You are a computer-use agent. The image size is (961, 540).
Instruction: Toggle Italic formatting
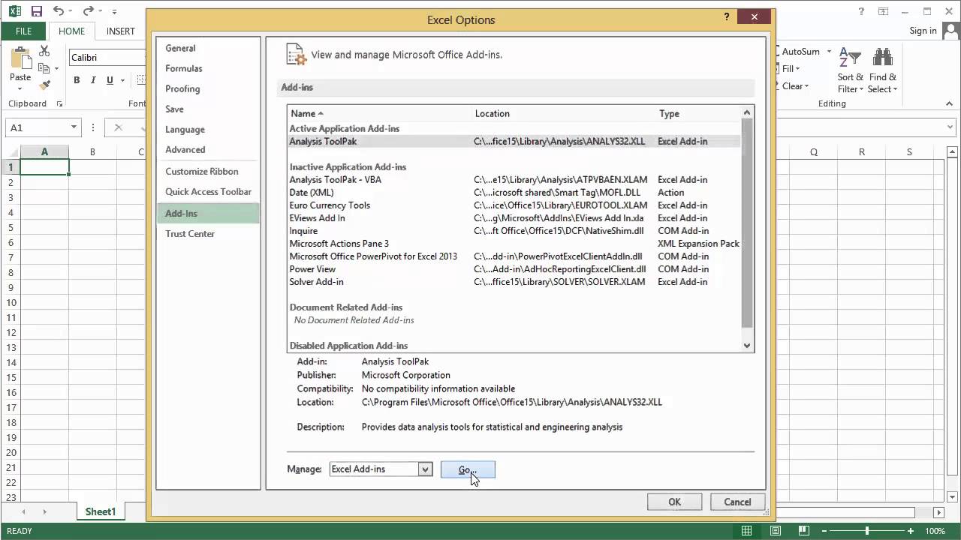[x=92, y=79]
